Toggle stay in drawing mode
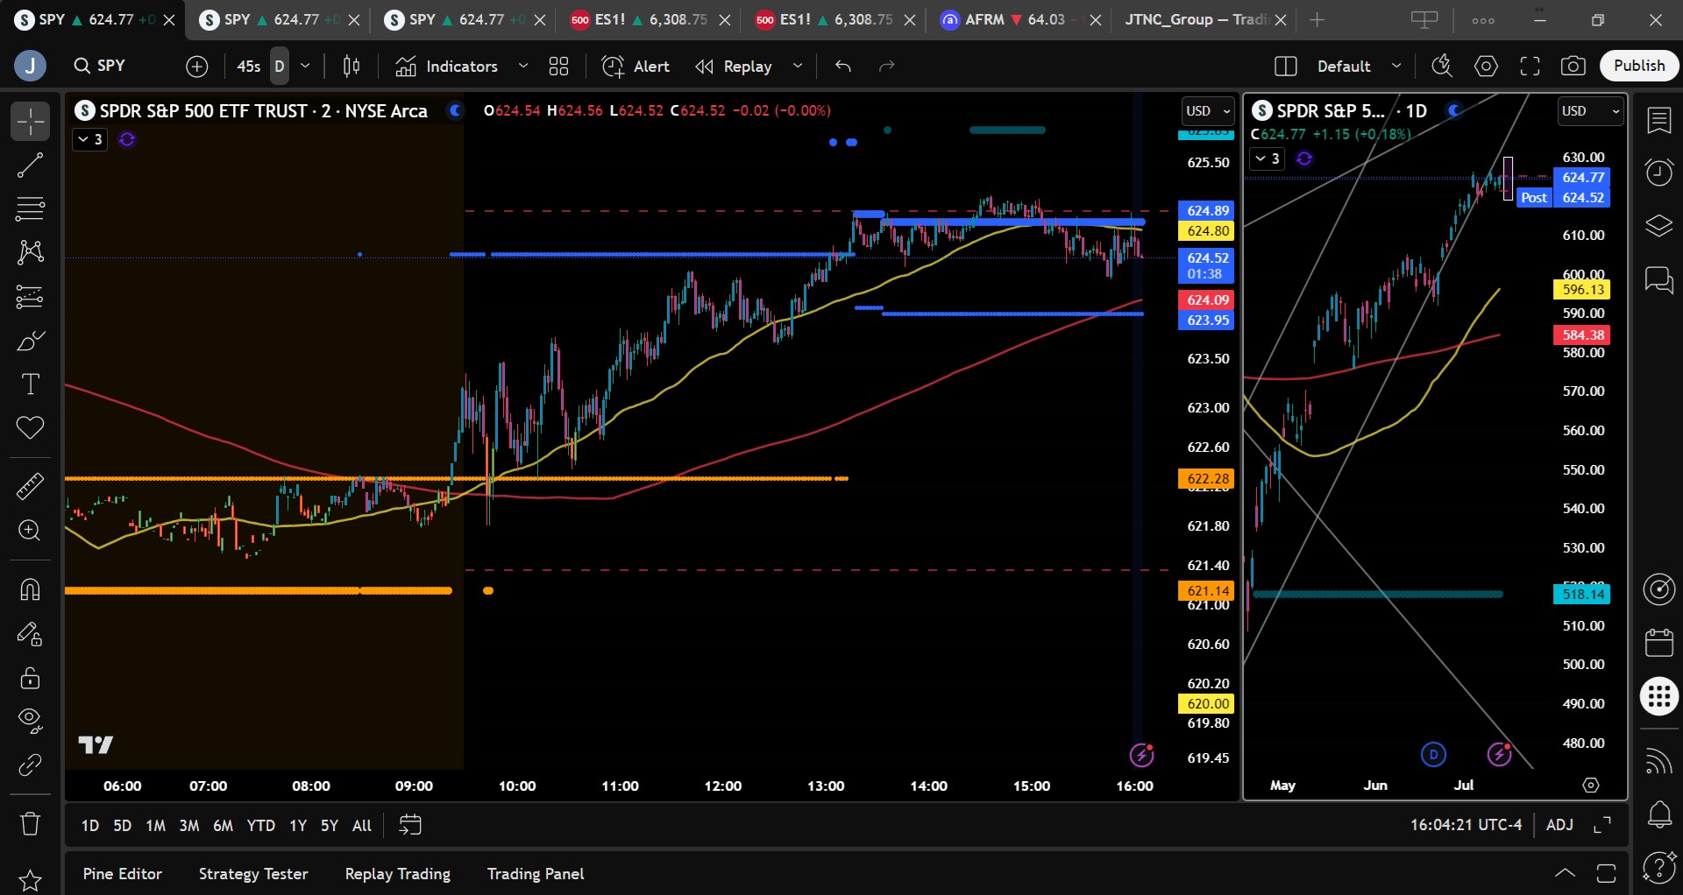 click(x=30, y=633)
